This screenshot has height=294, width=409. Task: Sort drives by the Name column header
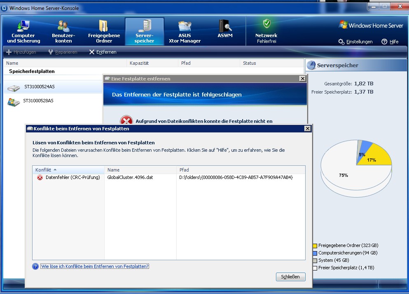(x=65, y=63)
